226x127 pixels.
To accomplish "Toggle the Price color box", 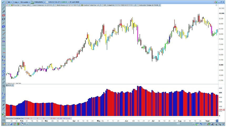I will (12, 5).
